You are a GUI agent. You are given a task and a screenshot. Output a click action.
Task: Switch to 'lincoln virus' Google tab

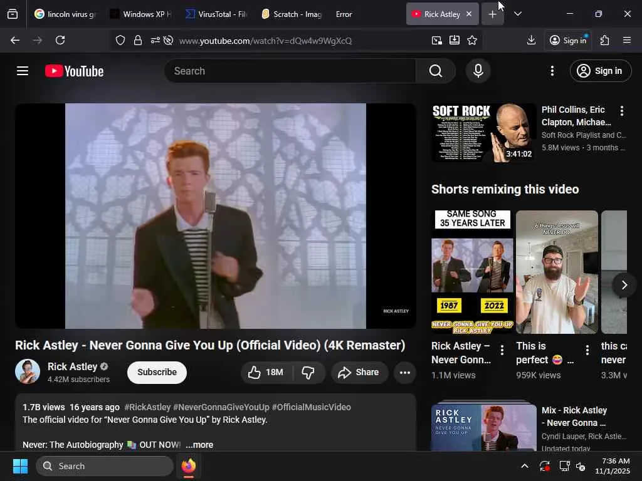coord(65,14)
